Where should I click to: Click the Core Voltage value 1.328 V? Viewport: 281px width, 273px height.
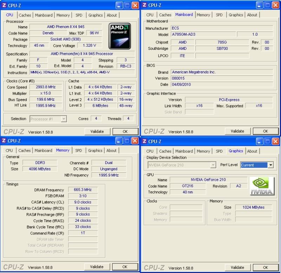click(x=90, y=46)
